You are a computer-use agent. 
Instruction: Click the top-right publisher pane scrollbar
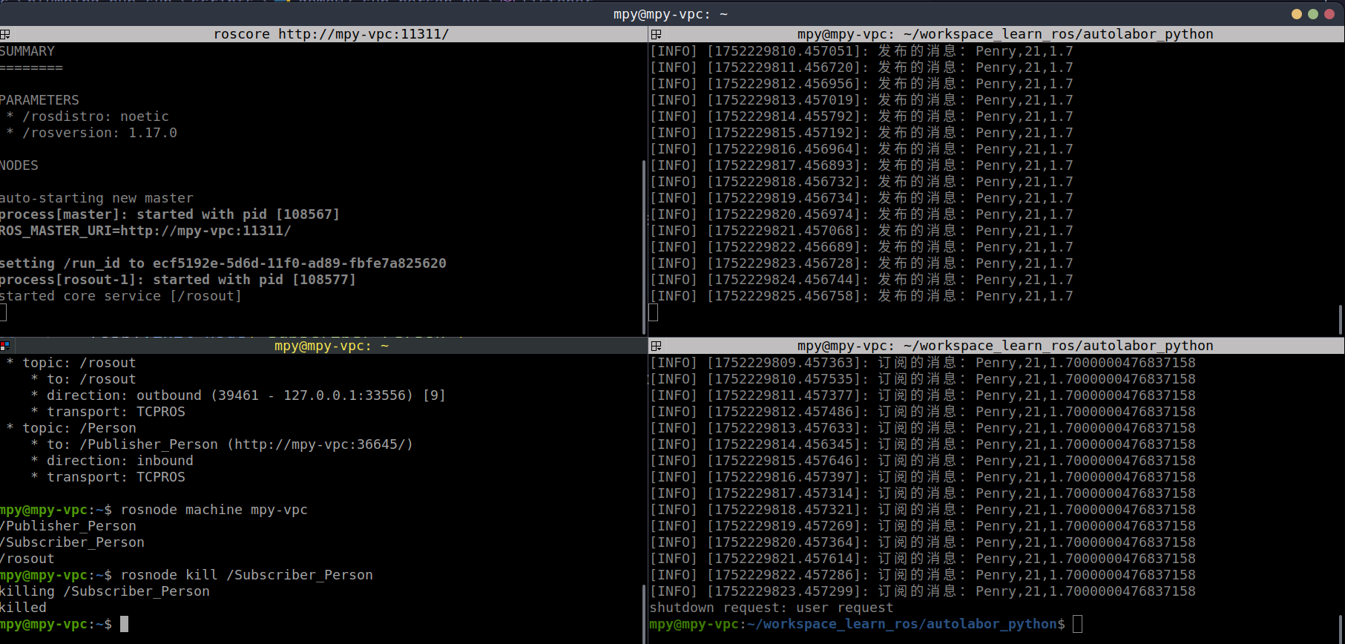[x=1340, y=319]
